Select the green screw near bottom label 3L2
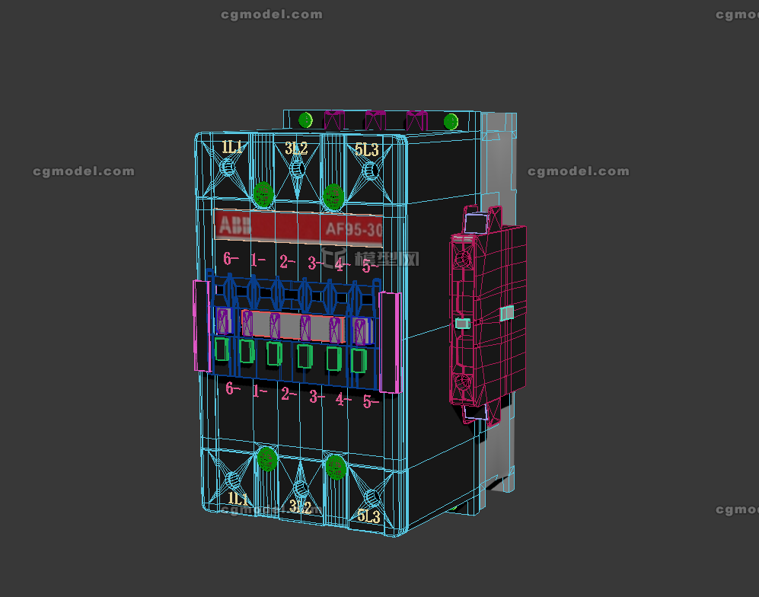The width and height of the screenshot is (759, 597). [x=335, y=466]
